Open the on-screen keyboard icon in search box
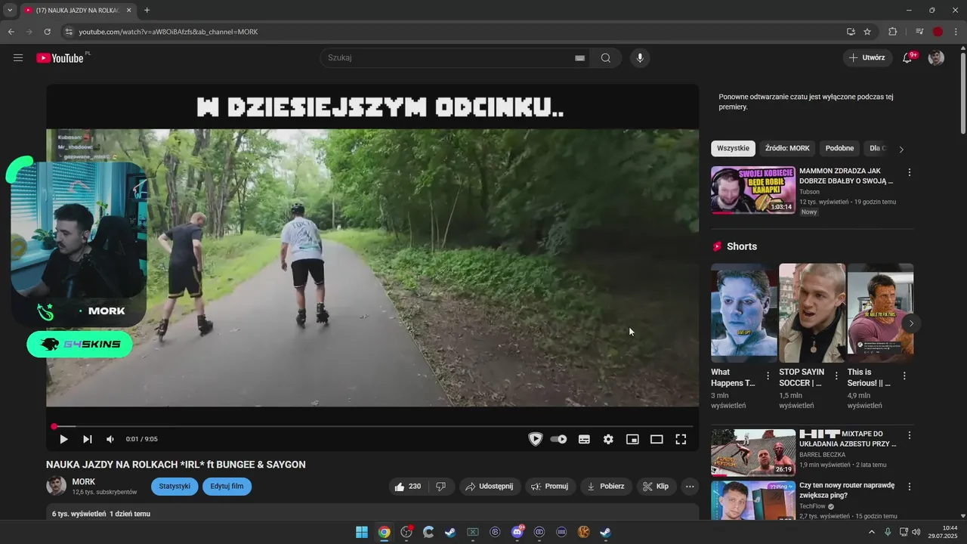The width and height of the screenshot is (967, 544). tap(579, 58)
